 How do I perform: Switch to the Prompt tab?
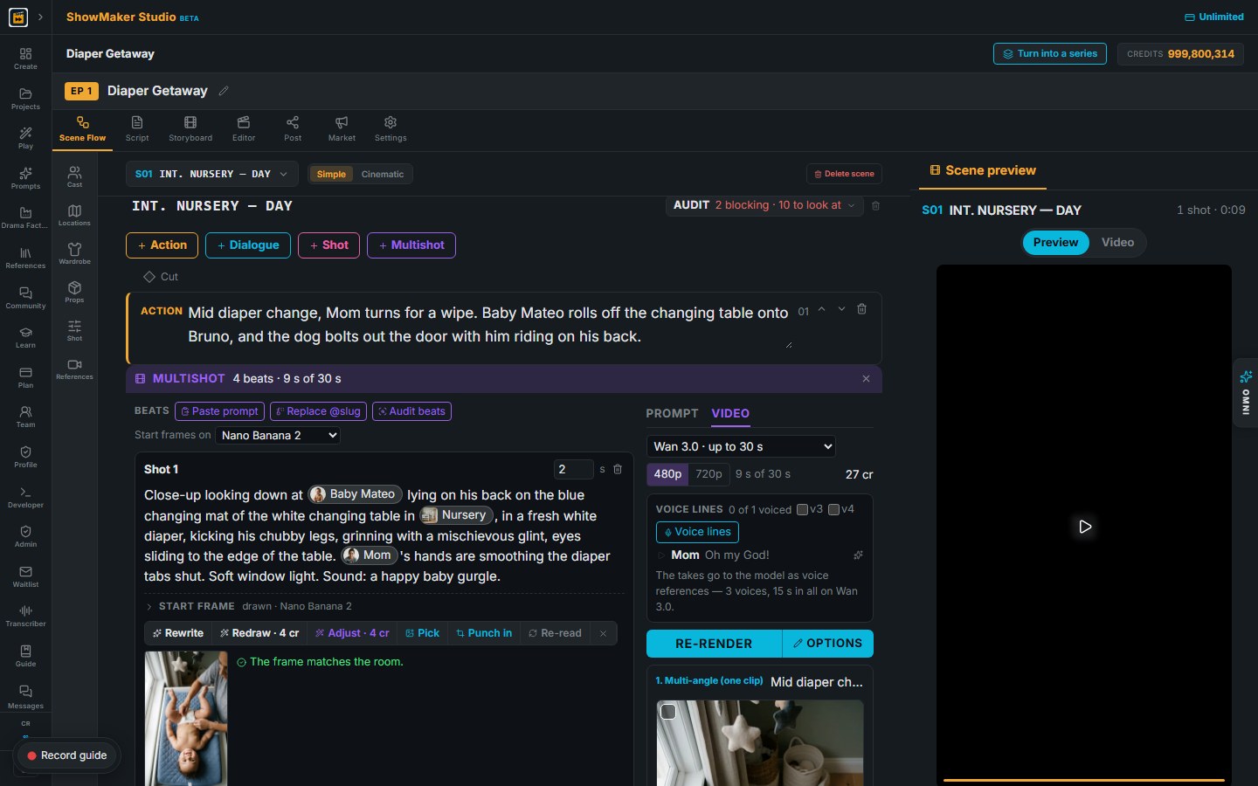[672, 413]
